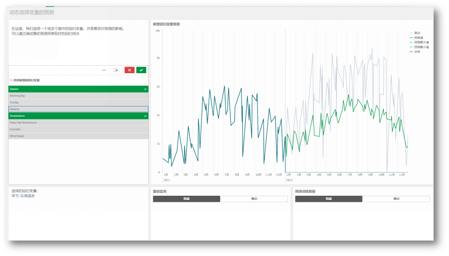This screenshot has height=256, width=449.
Task: Click the search magnifier in regression variable list
Action: tap(11, 80)
